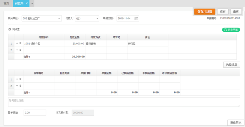Screen dimensions: 245x127
Task: Open the 操作日志 panel
Action: (x=236, y=123)
